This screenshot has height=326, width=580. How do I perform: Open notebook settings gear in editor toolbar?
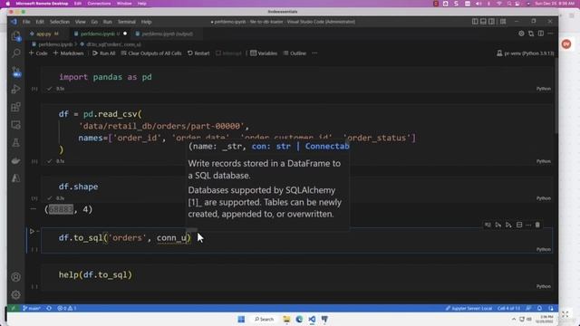point(521,34)
